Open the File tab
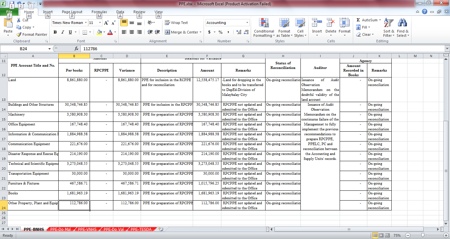The image size is (450, 239). pos(9,12)
